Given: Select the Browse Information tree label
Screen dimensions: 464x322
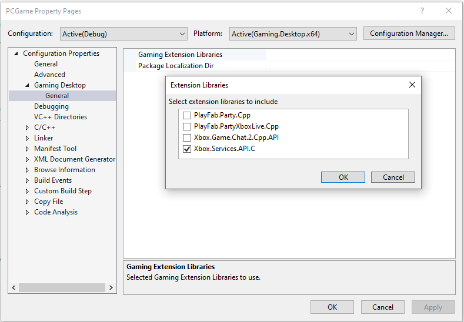Looking at the screenshot, I should click(x=65, y=170).
